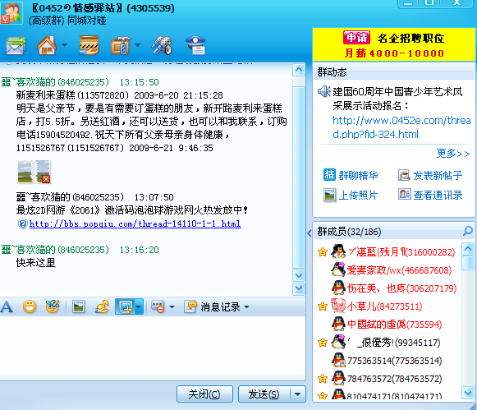This screenshot has width=477, height=410.
Task: Open the font style A button
Action: point(7,306)
